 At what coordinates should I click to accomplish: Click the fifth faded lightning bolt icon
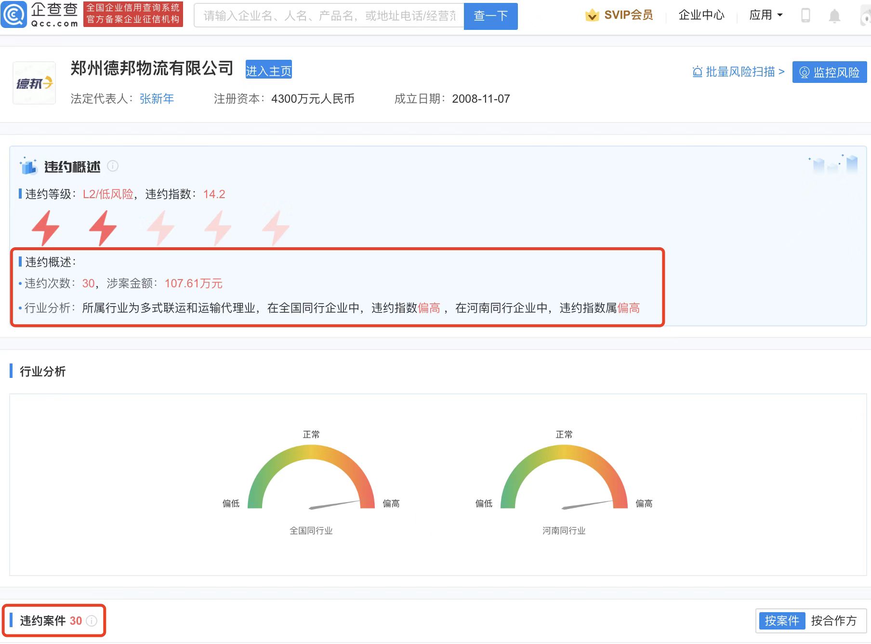(x=276, y=228)
